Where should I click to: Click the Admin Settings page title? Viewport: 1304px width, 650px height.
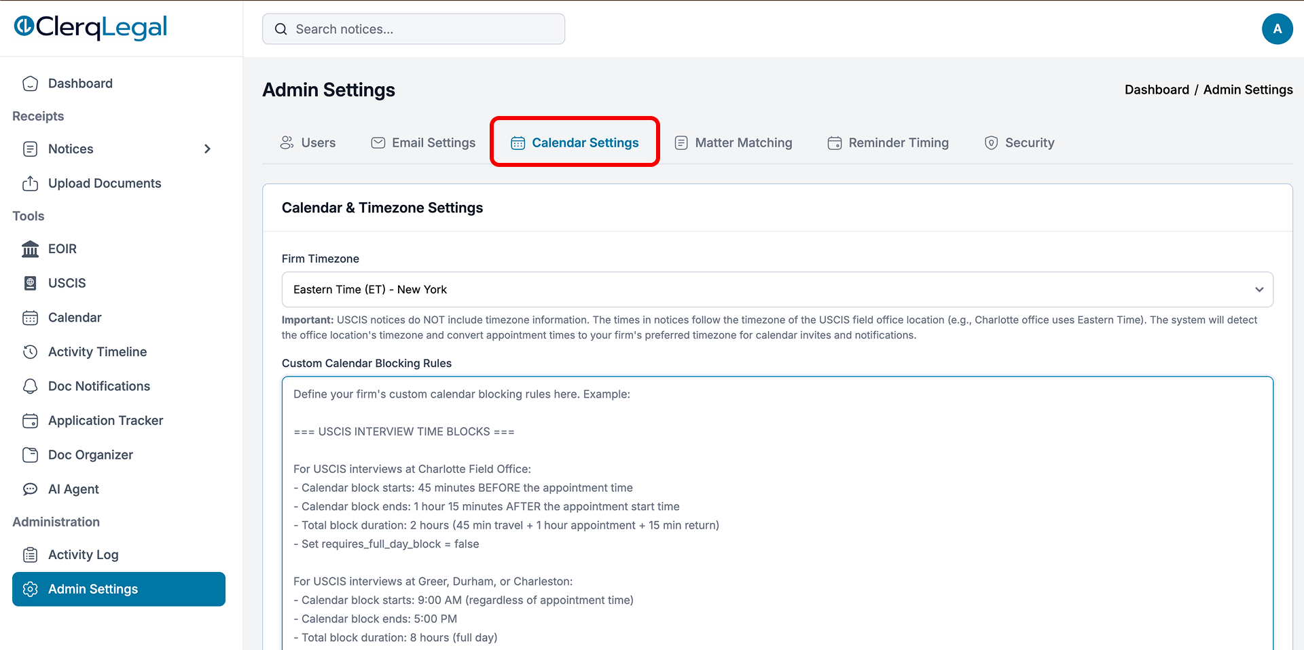(x=329, y=90)
